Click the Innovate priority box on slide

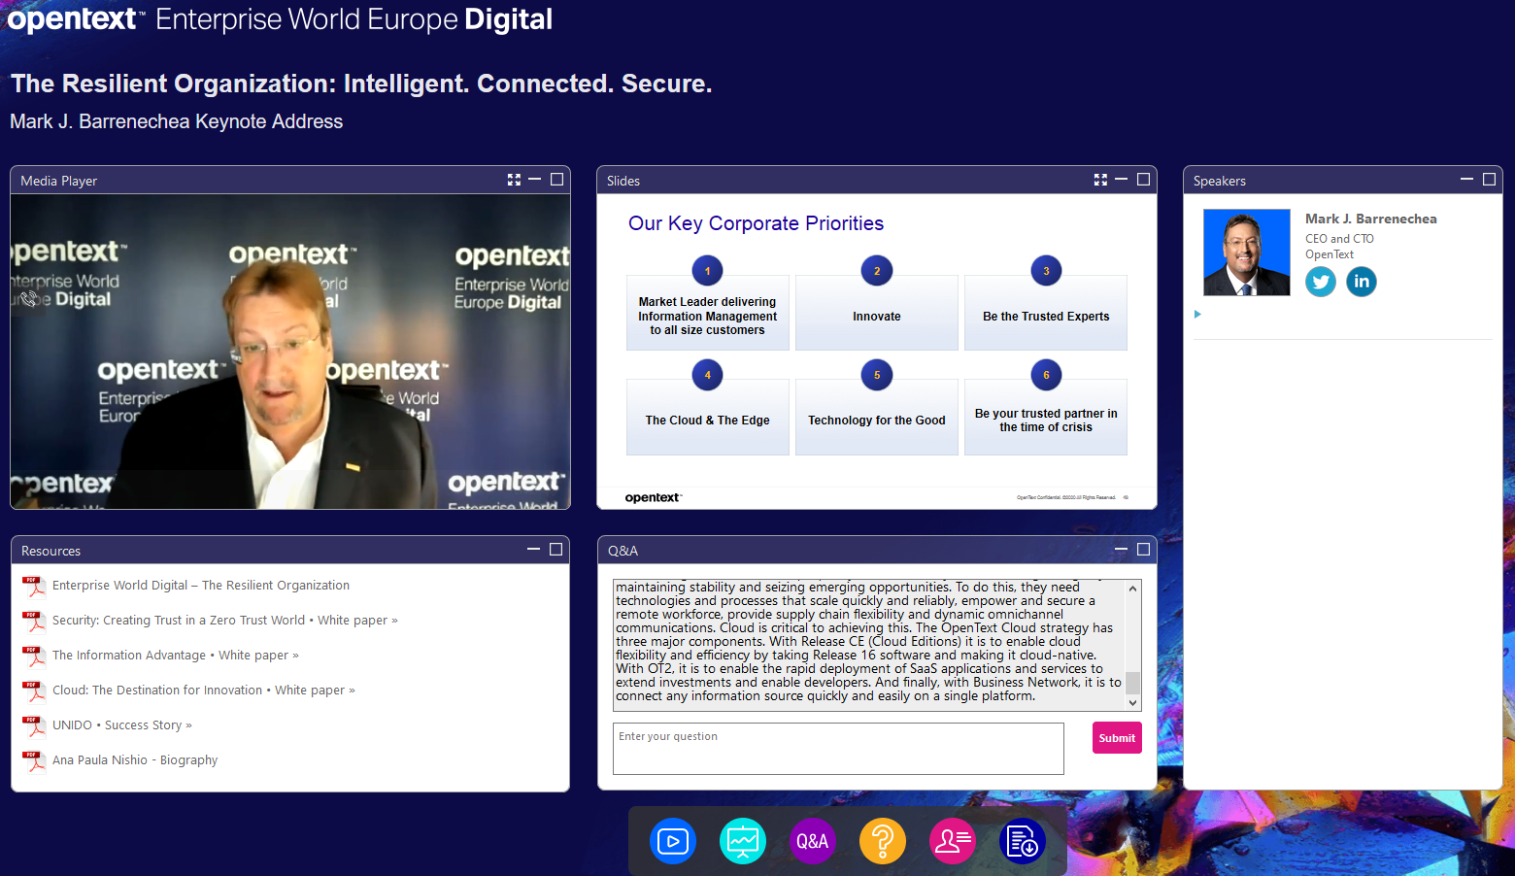point(877,313)
